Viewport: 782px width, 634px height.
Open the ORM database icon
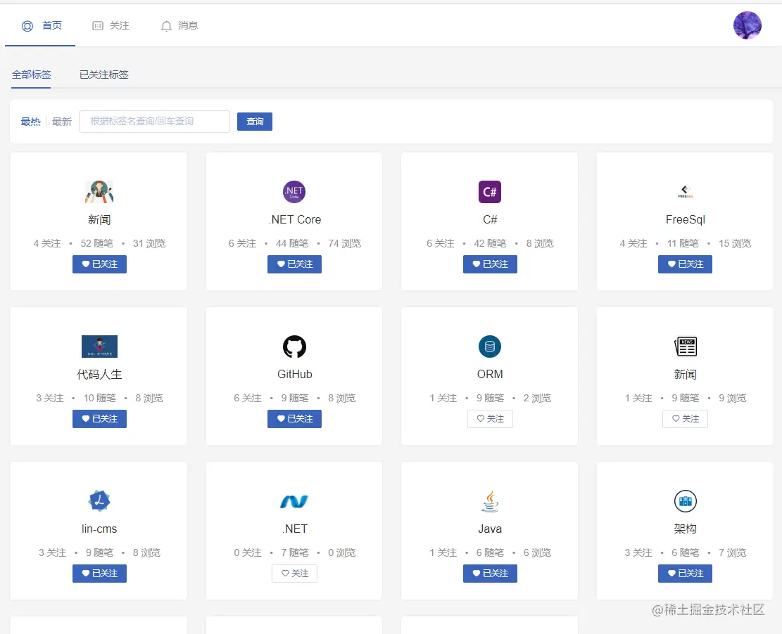[x=490, y=347]
